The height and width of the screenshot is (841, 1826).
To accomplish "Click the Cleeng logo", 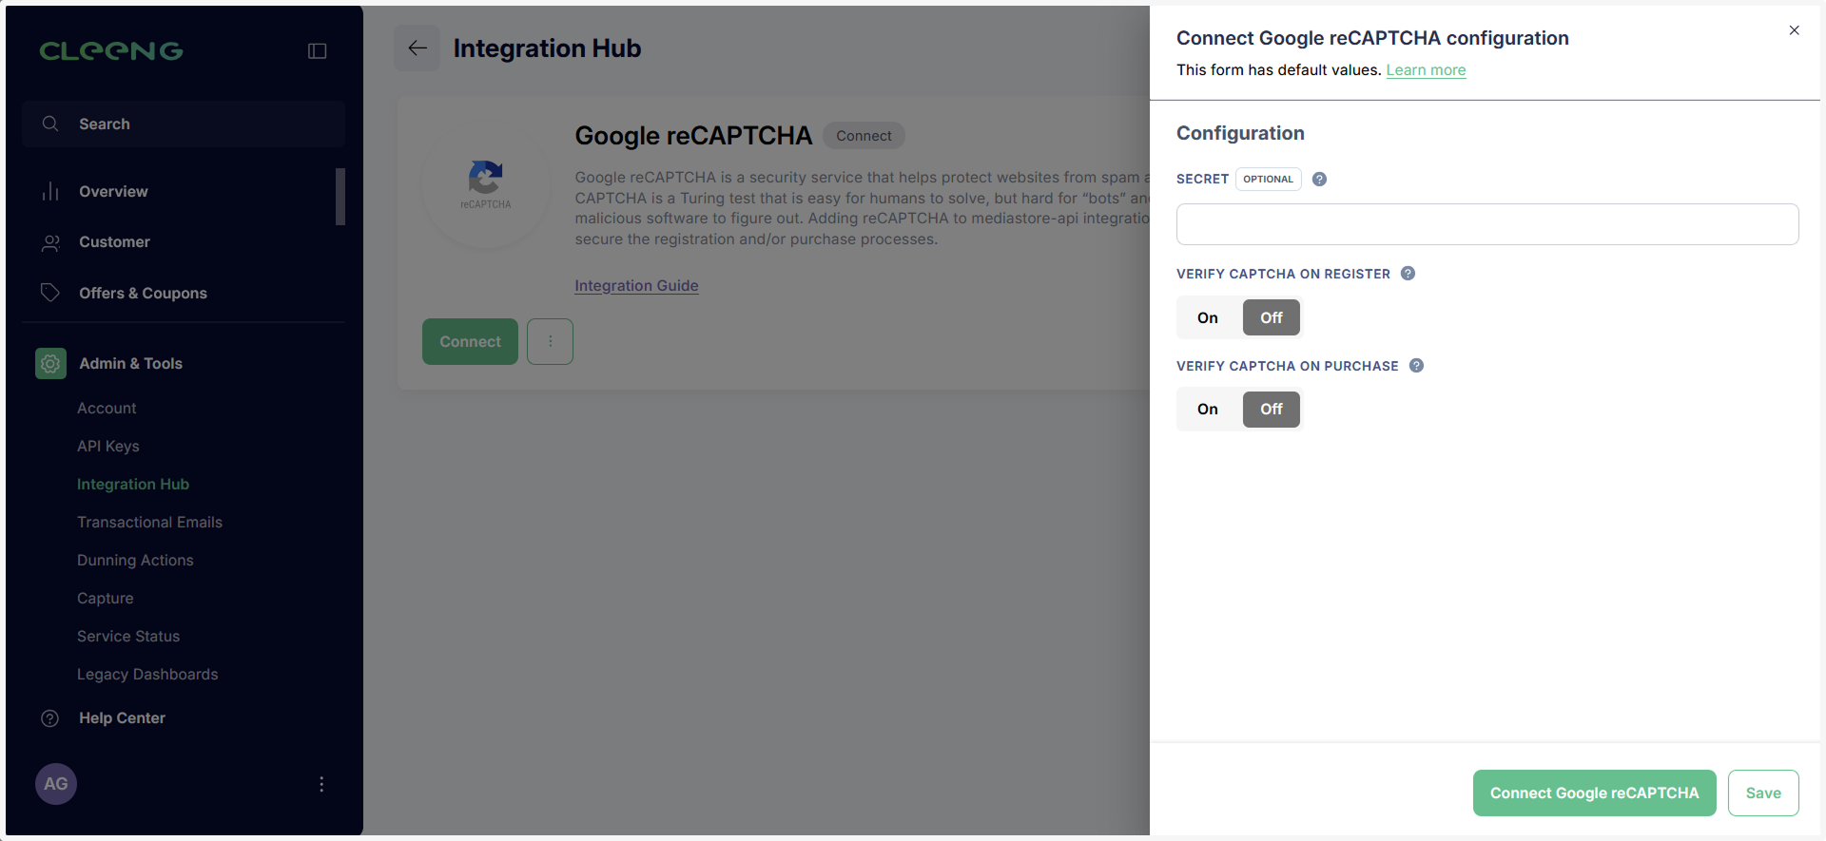I will [x=111, y=51].
